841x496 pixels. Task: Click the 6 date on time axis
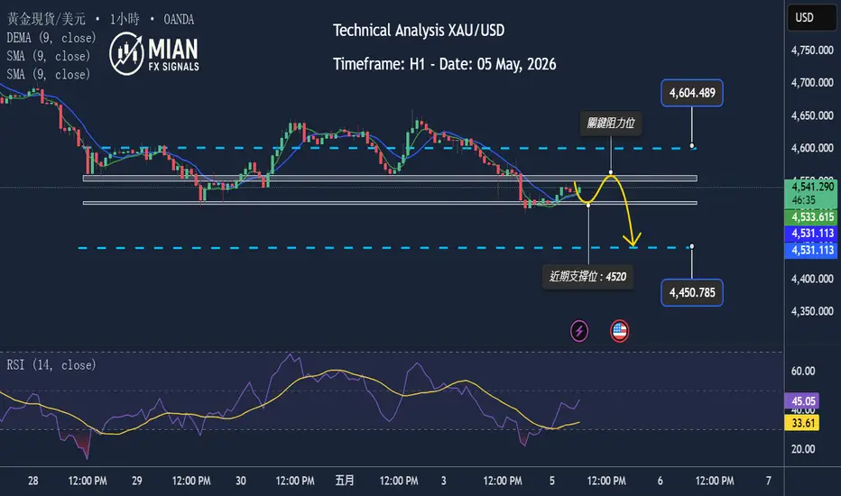pos(661,481)
